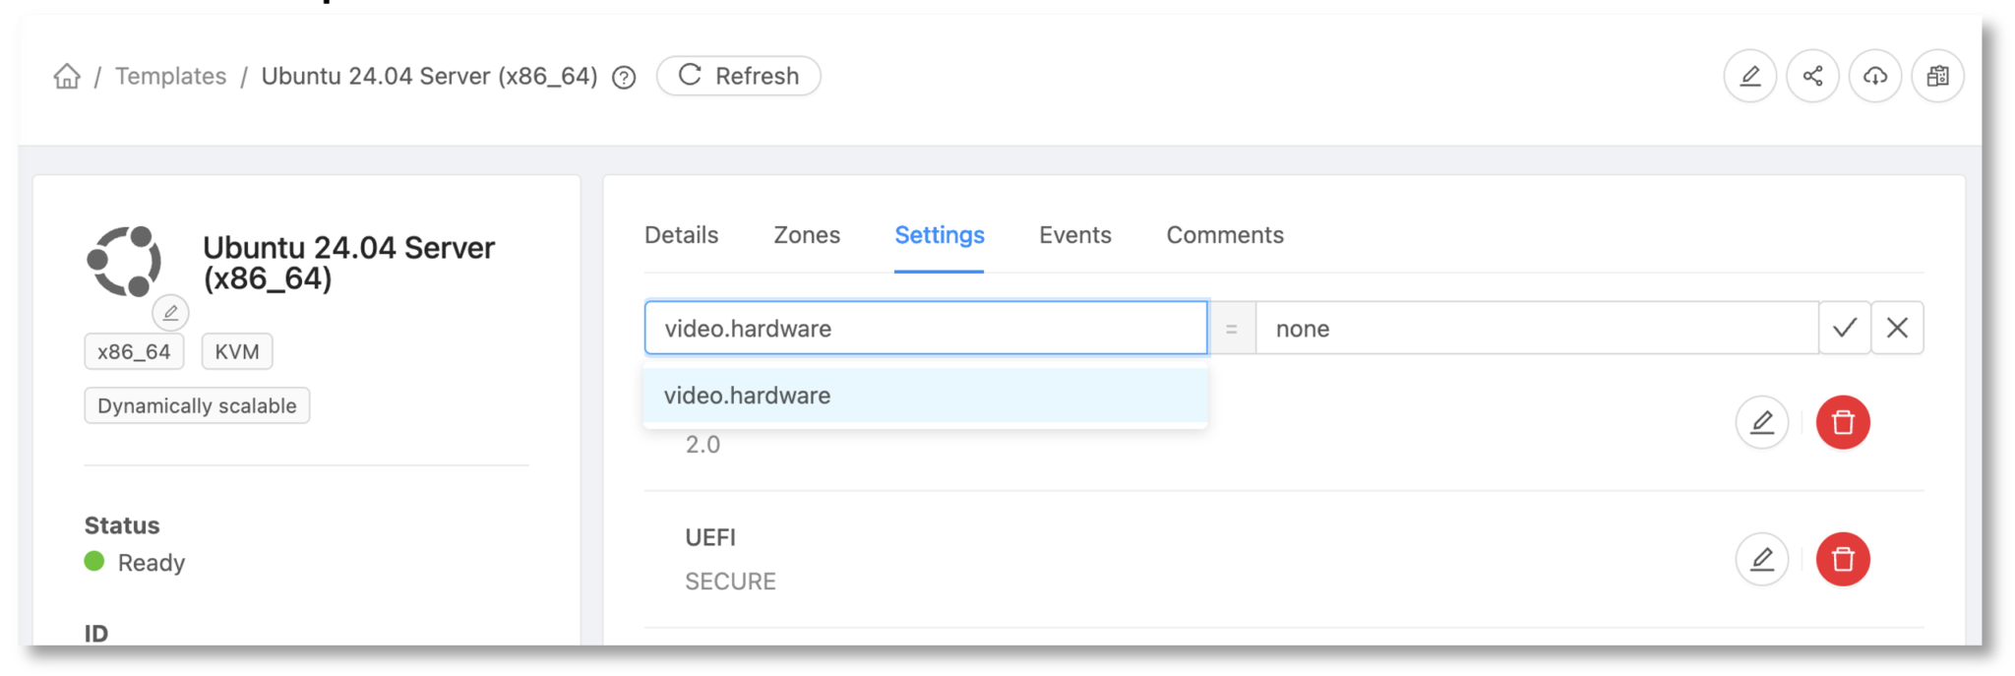Screen dimensions: 2015x676
Task: Focus the video.hardware setting name field
Action: pos(926,328)
